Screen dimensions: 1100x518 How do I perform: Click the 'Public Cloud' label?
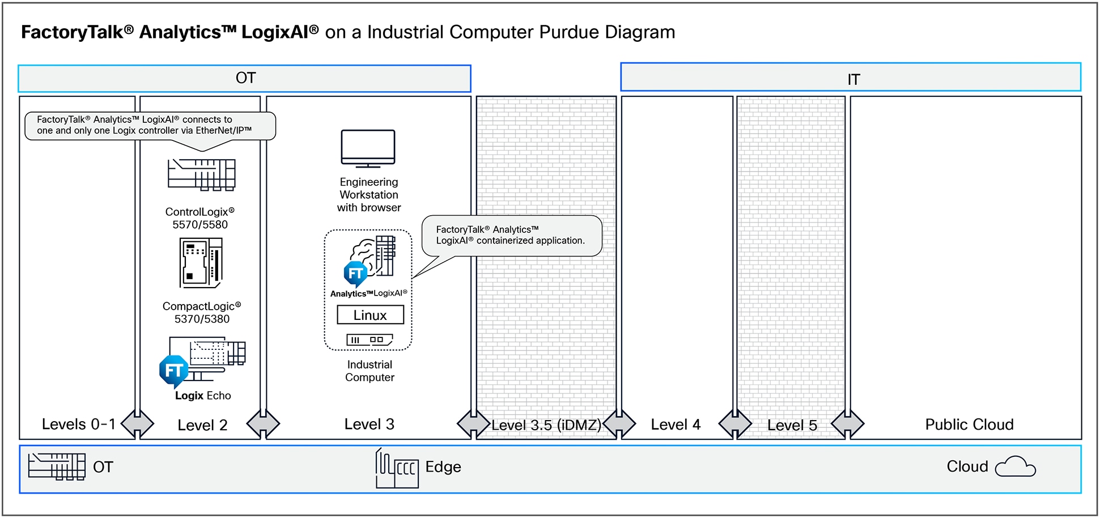(x=969, y=425)
